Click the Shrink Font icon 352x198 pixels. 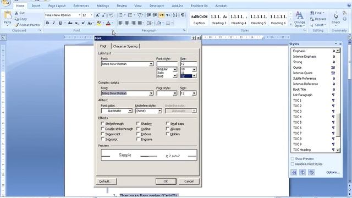coord(103,15)
